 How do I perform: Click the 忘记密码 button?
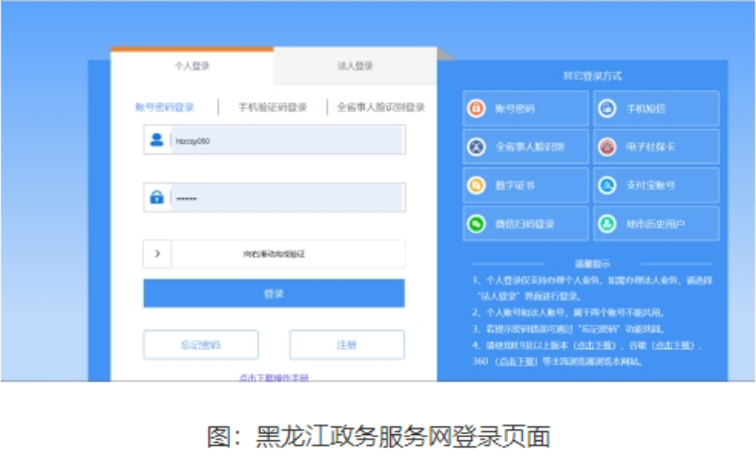(200, 345)
